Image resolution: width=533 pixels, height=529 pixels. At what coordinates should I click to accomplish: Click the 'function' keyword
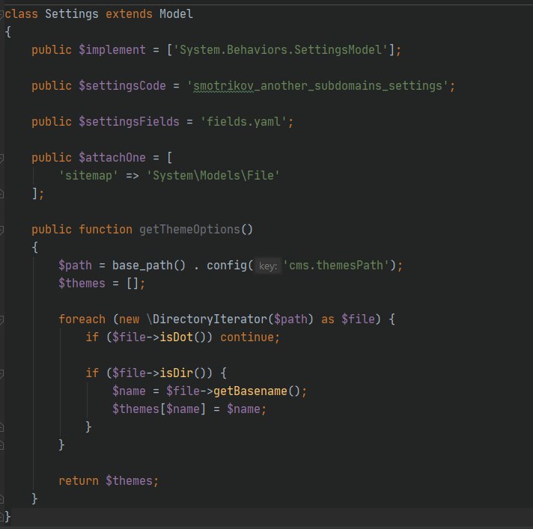pyautogui.click(x=106, y=230)
